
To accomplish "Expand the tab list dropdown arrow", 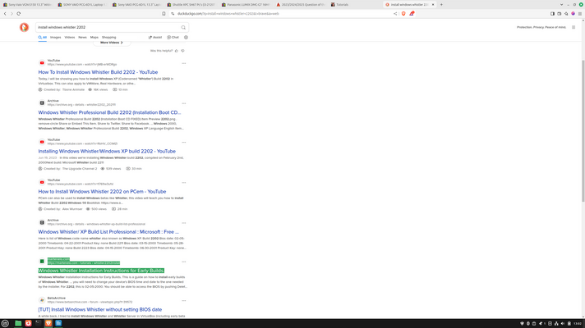I will (561, 5).
